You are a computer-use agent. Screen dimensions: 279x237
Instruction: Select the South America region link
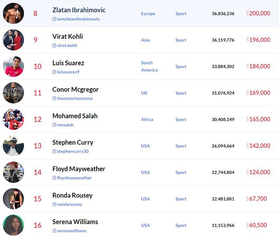(x=149, y=66)
